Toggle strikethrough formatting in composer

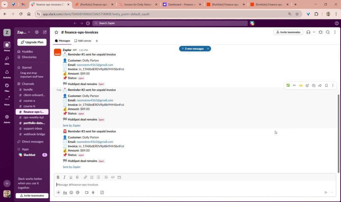[x=77, y=177]
